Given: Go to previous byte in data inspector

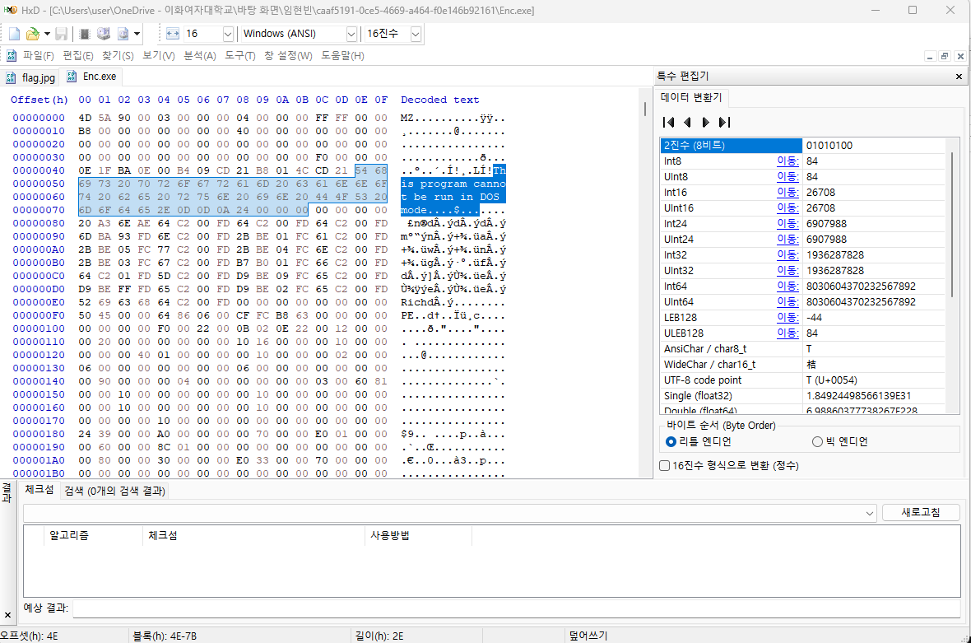Looking at the screenshot, I should tap(687, 122).
